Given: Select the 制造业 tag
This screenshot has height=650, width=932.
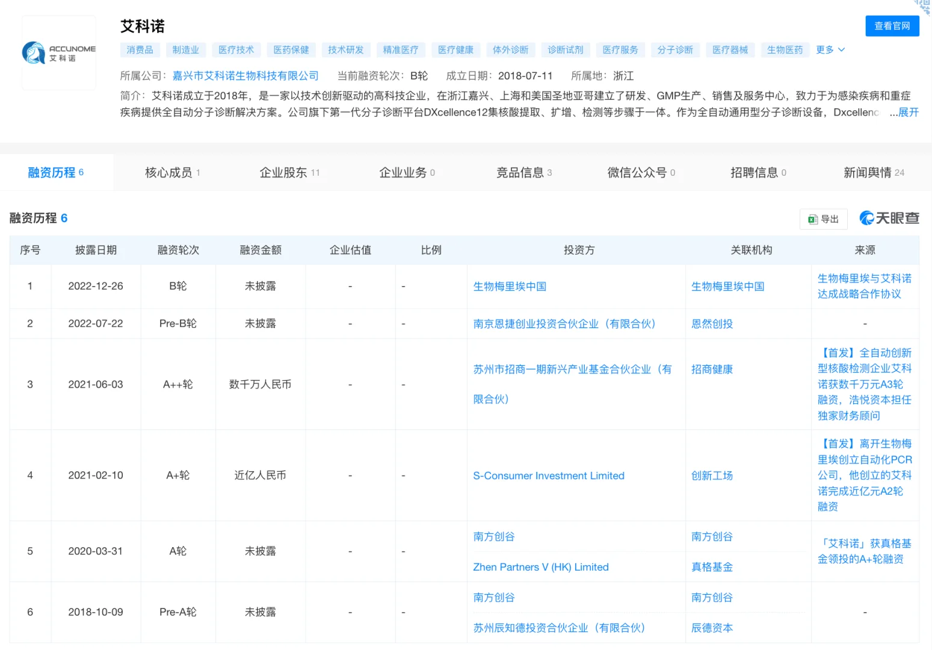Looking at the screenshot, I should (186, 50).
